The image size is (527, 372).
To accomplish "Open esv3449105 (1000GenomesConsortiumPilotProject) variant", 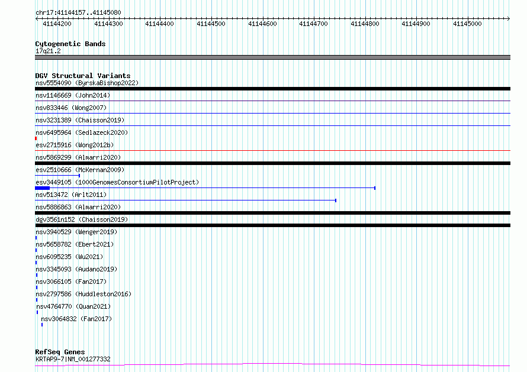I will click(x=117, y=182).
